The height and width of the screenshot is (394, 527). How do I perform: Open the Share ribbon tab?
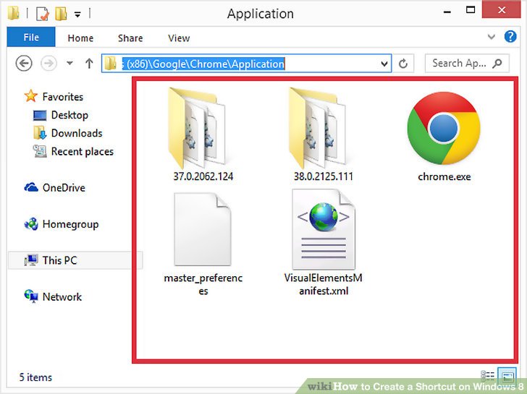tap(130, 38)
